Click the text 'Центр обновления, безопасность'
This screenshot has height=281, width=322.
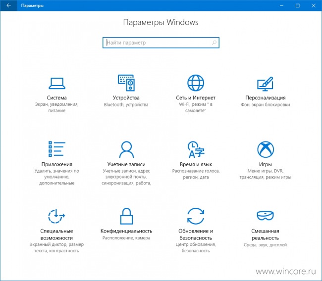pyautogui.click(x=196, y=247)
